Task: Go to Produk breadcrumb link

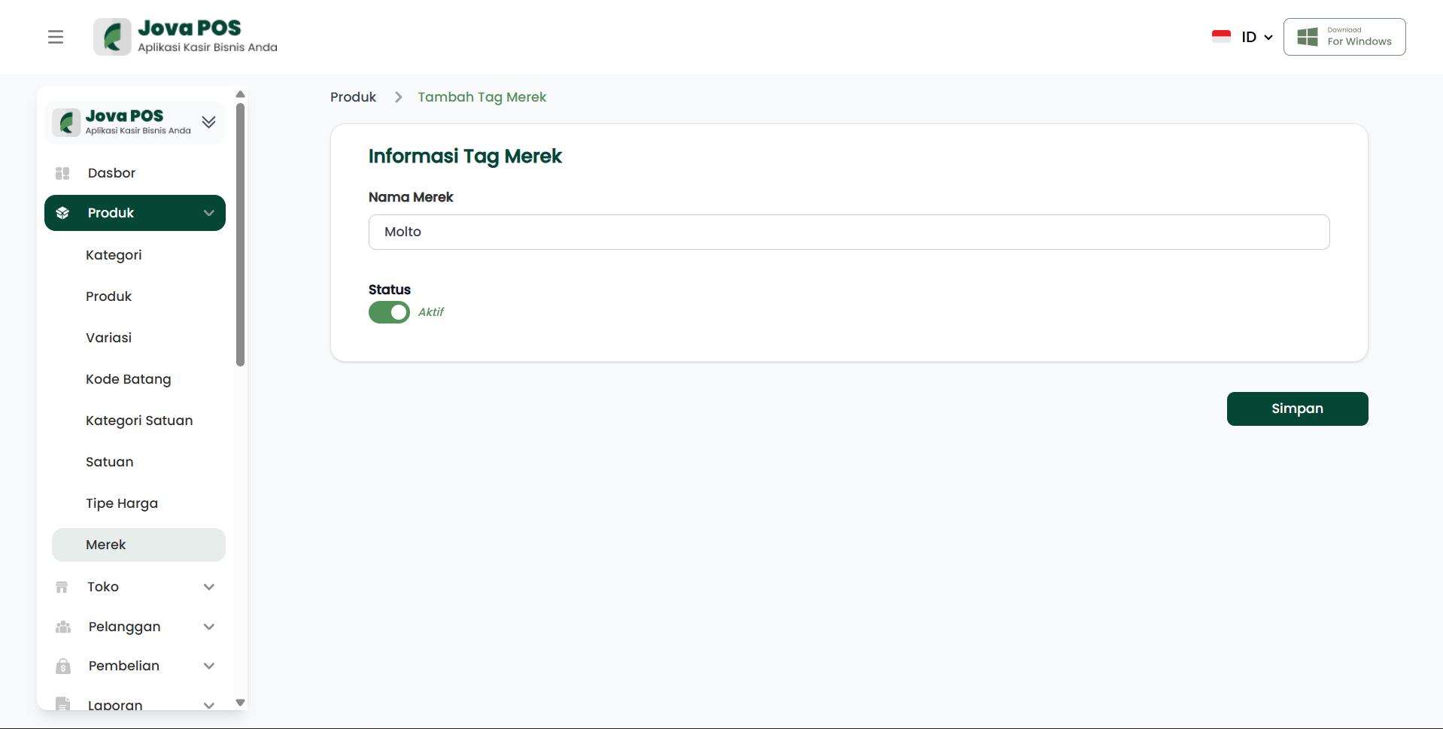Action: pos(353,97)
